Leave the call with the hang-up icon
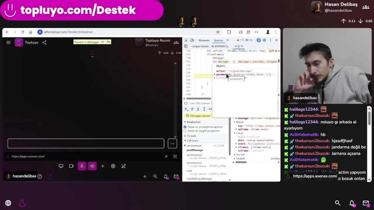 click(x=124, y=166)
